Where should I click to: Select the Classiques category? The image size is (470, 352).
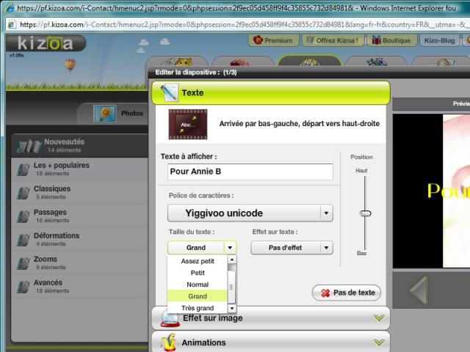80,192
